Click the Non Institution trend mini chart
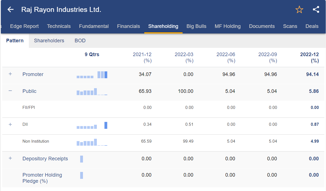This screenshot has height=191, width=326. [92, 142]
